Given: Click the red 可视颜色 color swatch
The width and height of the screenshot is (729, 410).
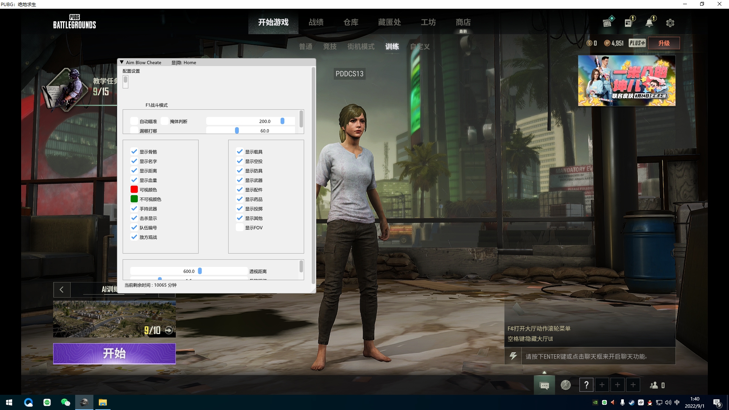Looking at the screenshot, I should tap(134, 189).
